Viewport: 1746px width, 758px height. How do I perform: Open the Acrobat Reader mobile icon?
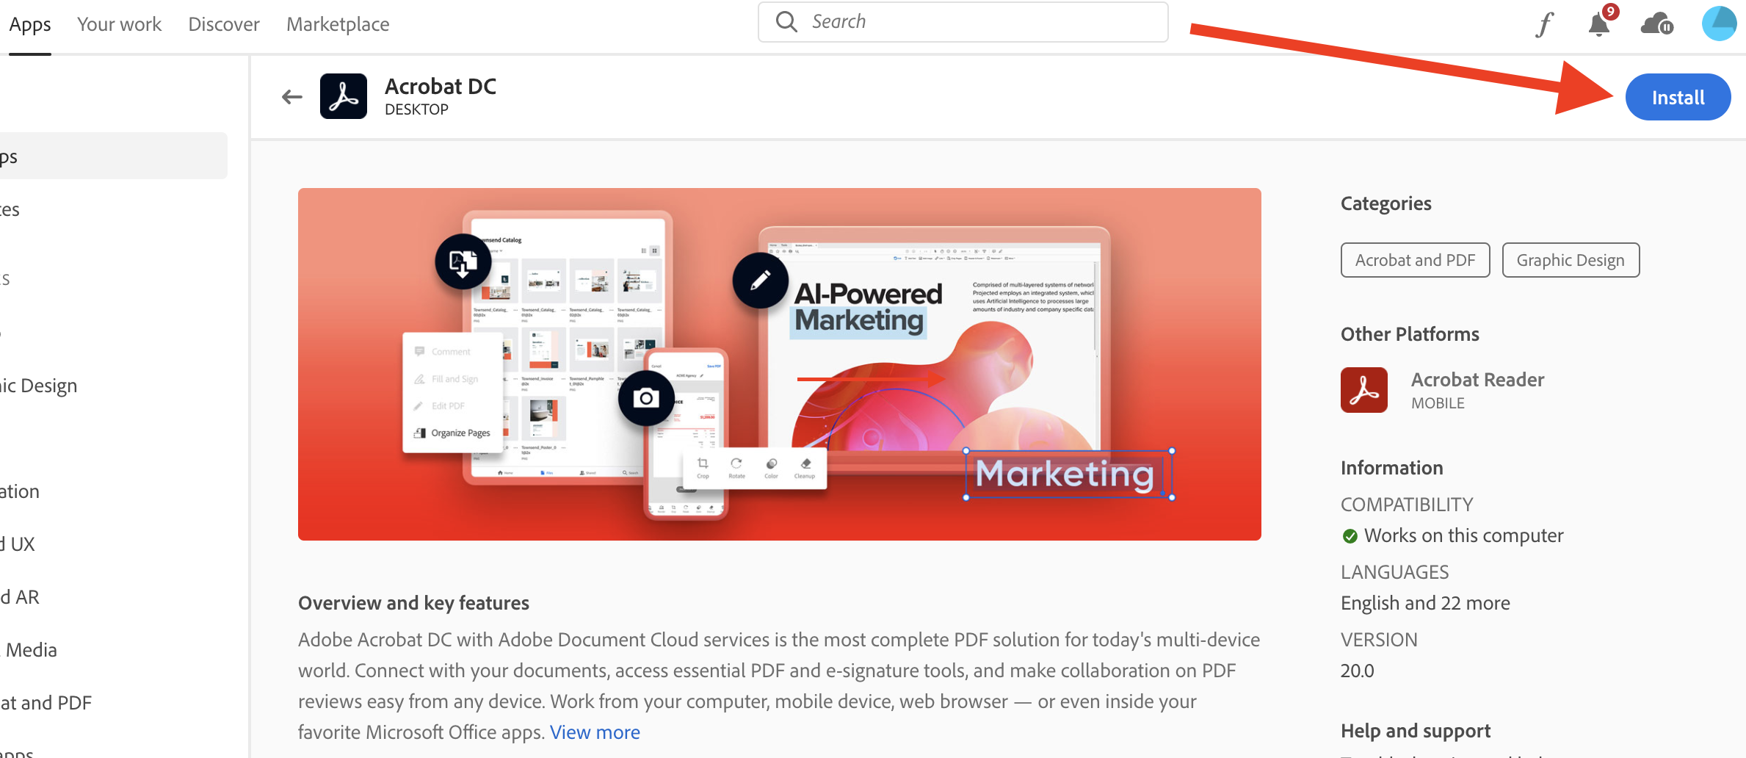(x=1364, y=390)
